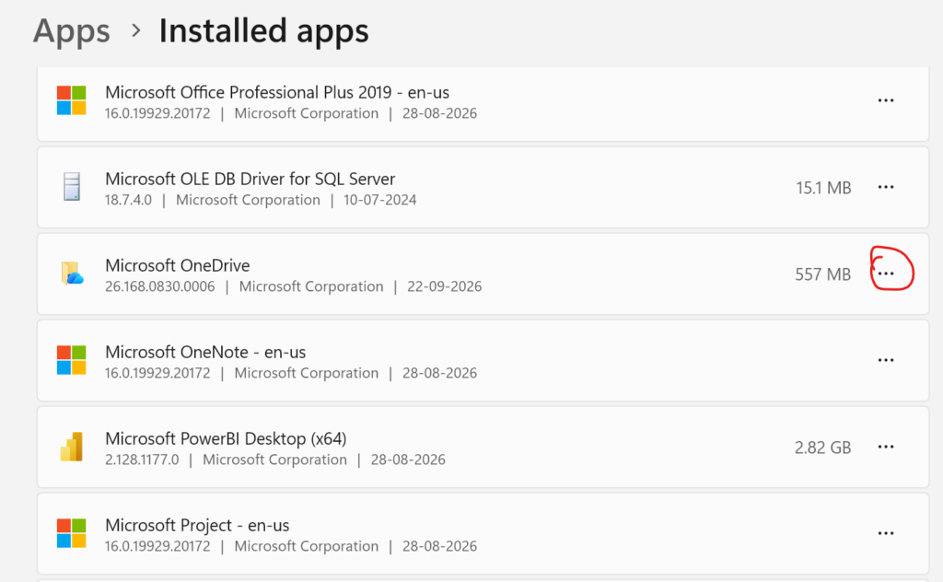Viewport: 943px width, 582px height.
Task: Open more options for Microsoft Office Professional Plus
Action: (x=885, y=100)
